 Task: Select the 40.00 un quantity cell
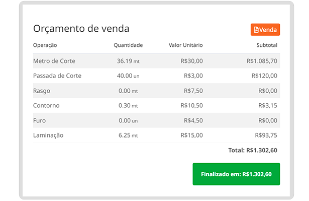[x=128, y=76]
